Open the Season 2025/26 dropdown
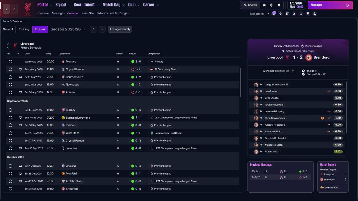This screenshot has width=358, height=201. coord(68,29)
